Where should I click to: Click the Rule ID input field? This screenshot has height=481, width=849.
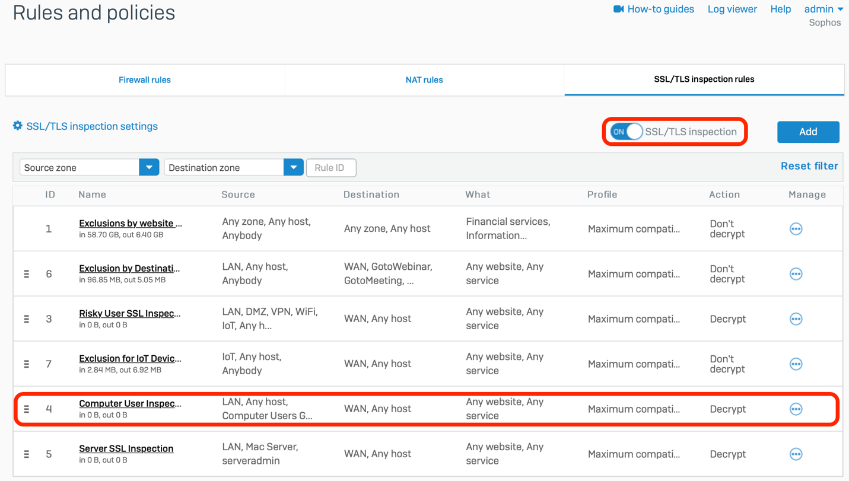[331, 168]
